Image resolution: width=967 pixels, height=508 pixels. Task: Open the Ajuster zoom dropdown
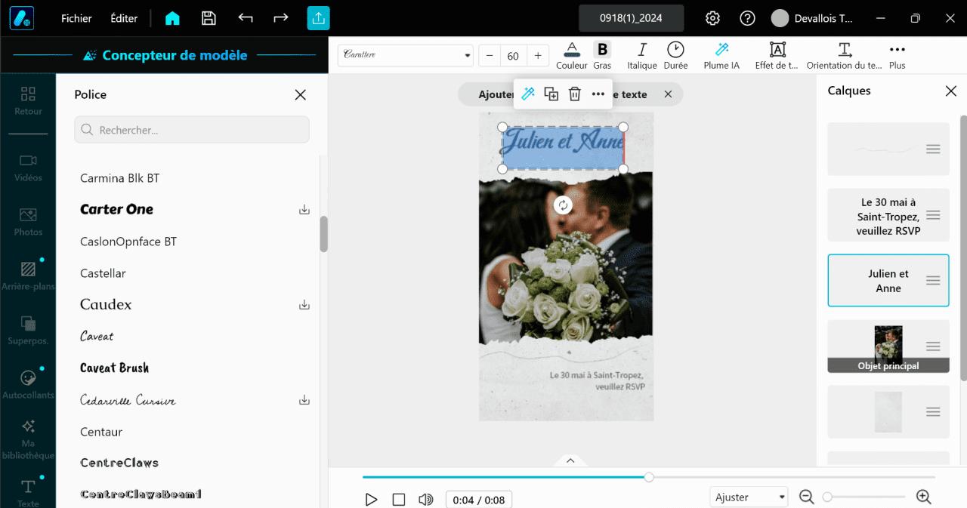[749, 497]
